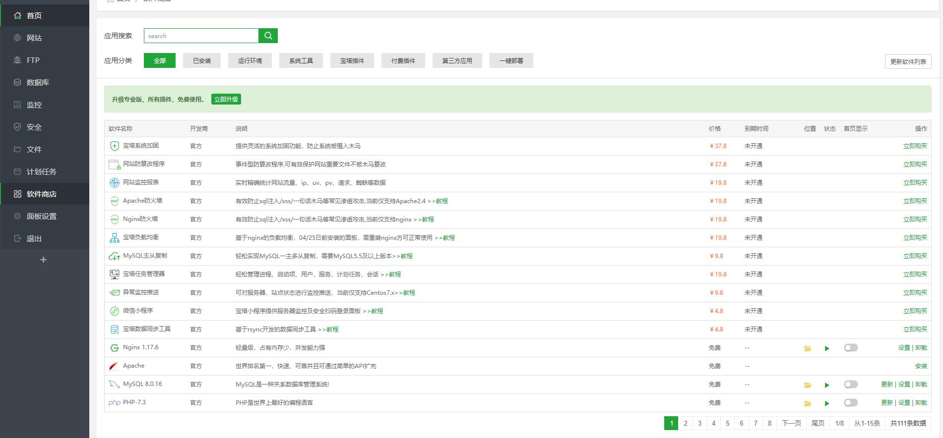Screen dimensions: 943x438
Task: Open 计划任务 in the sidebar
Action: tap(45, 171)
